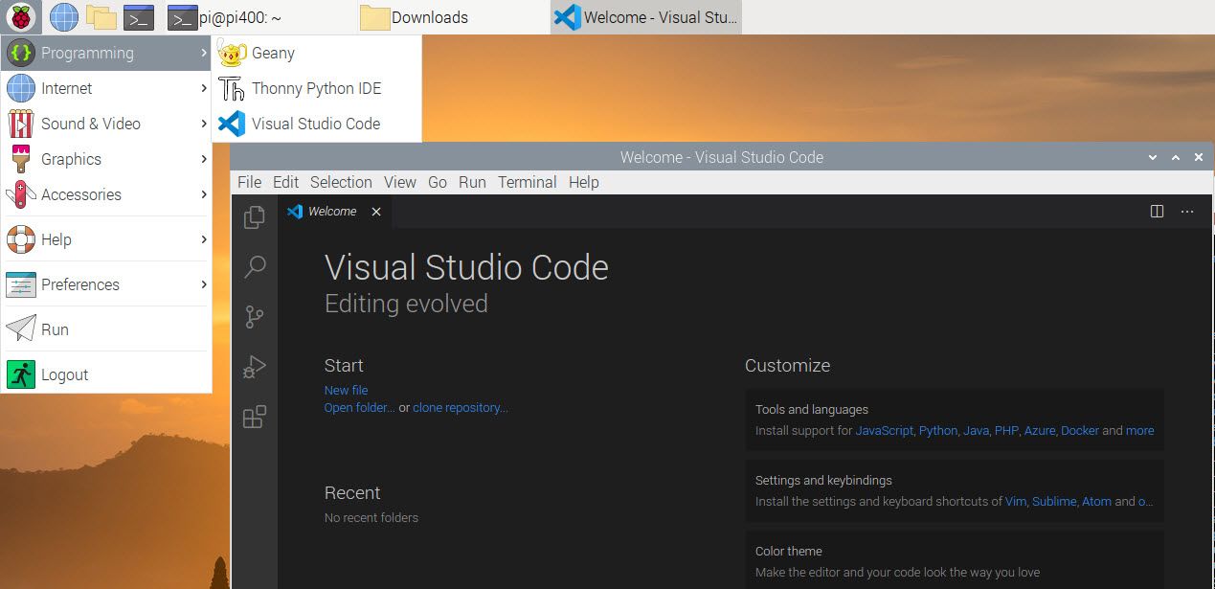This screenshot has height=589, width=1215.
Task: Click the Graphics paintbrush icon
Action: click(21, 159)
